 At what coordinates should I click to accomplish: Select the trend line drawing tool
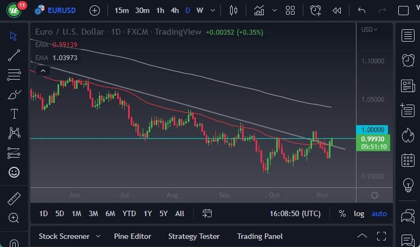pyautogui.click(x=14, y=55)
